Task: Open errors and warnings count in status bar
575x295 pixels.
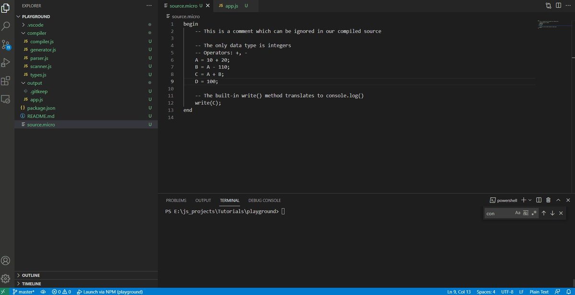Action: [61, 292]
